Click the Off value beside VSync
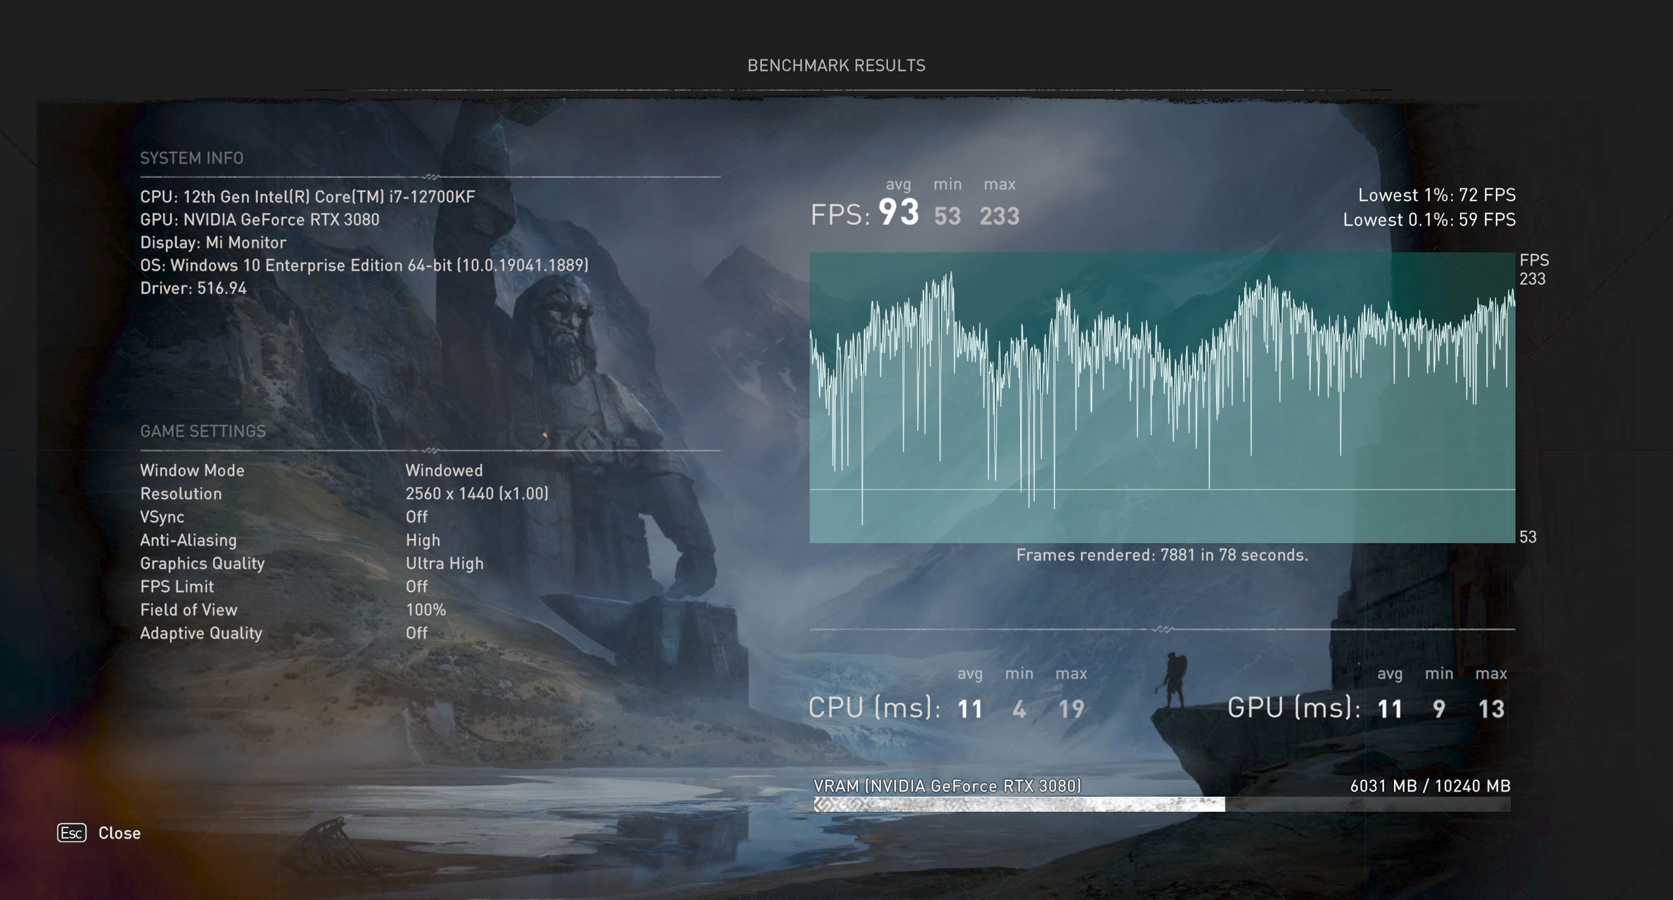1673x900 pixels. pos(416,517)
